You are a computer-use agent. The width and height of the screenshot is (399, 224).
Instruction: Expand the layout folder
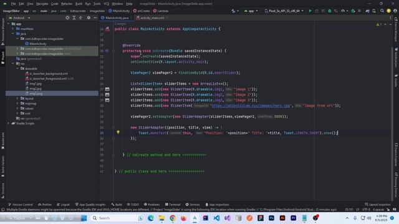tap(17, 98)
